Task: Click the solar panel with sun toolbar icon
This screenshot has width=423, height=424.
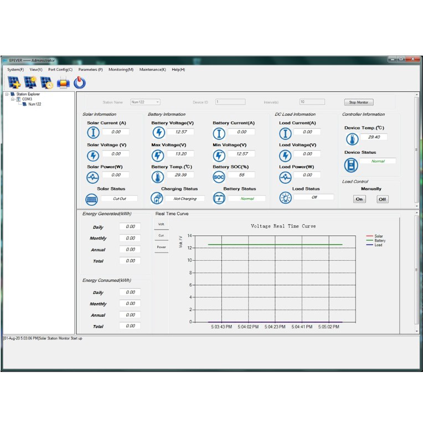Action: pos(30,82)
